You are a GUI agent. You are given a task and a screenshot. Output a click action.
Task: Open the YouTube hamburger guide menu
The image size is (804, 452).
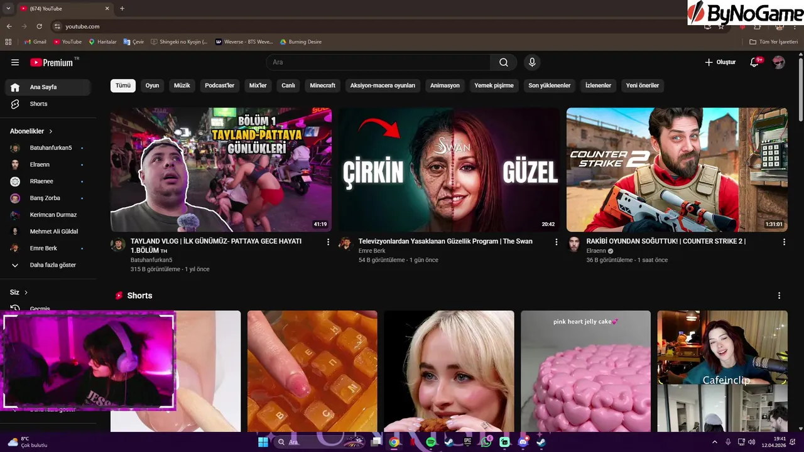click(15, 62)
